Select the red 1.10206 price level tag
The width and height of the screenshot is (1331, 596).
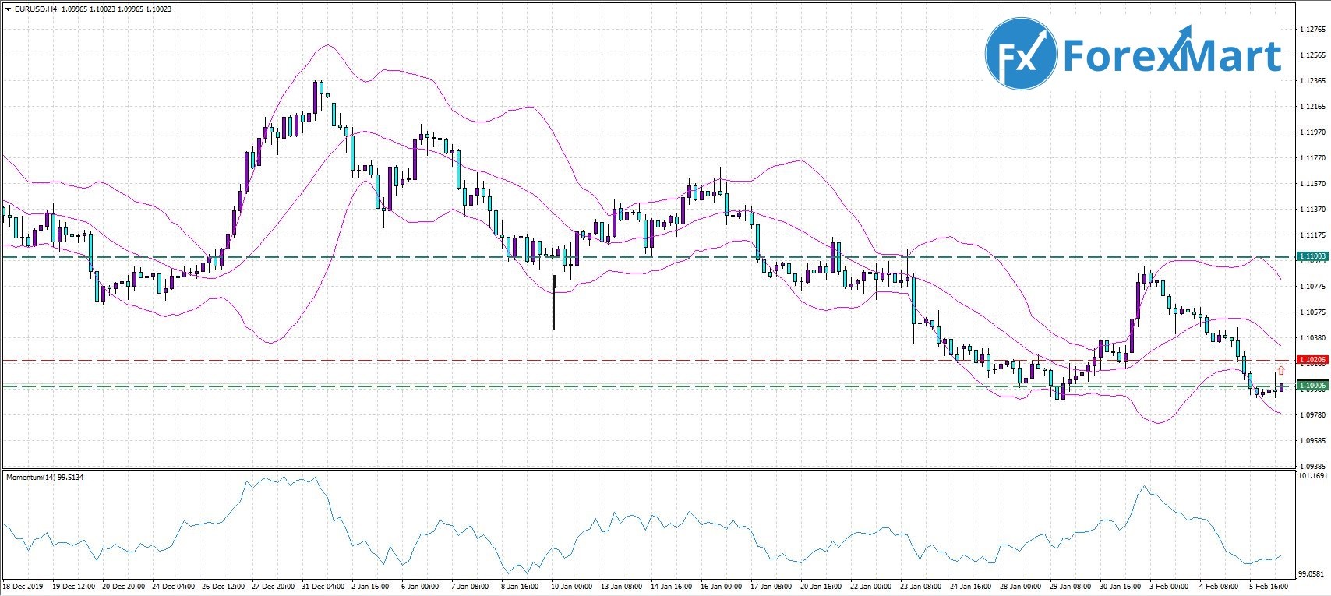(1312, 360)
